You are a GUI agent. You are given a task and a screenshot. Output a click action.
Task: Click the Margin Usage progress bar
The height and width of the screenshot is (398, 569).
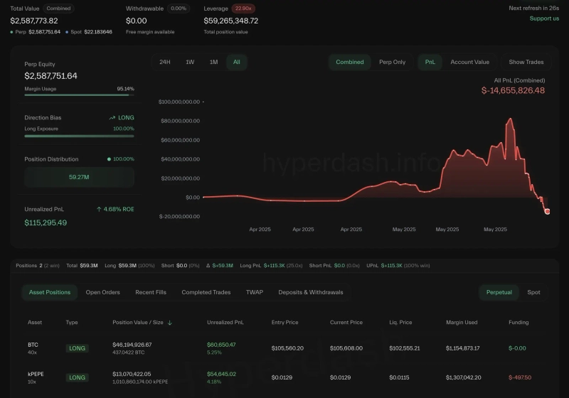pos(79,95)
